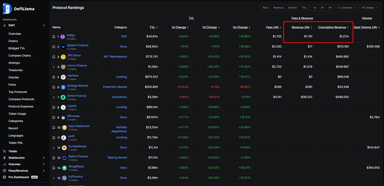Open the Indigo protocol link
384x186 pixels.
[x=71, y=35]
